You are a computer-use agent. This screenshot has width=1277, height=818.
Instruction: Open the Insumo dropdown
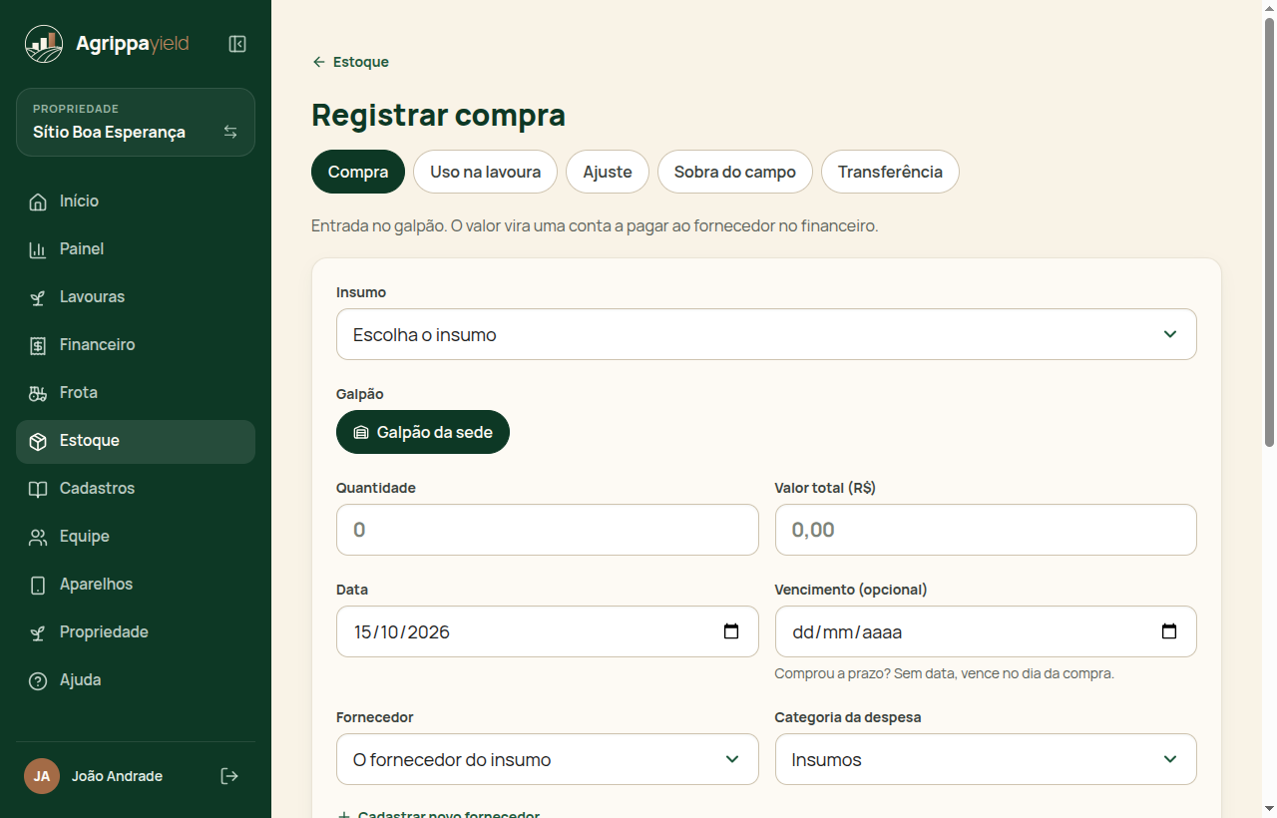pyautogui.click(x=766, y=334)
